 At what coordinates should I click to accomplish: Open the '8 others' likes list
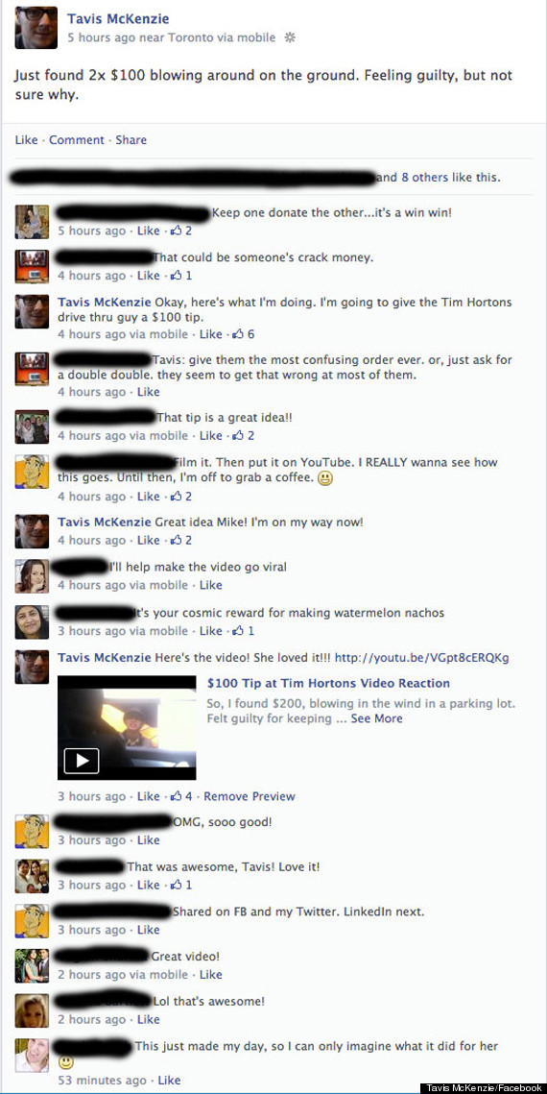point(425,178)
